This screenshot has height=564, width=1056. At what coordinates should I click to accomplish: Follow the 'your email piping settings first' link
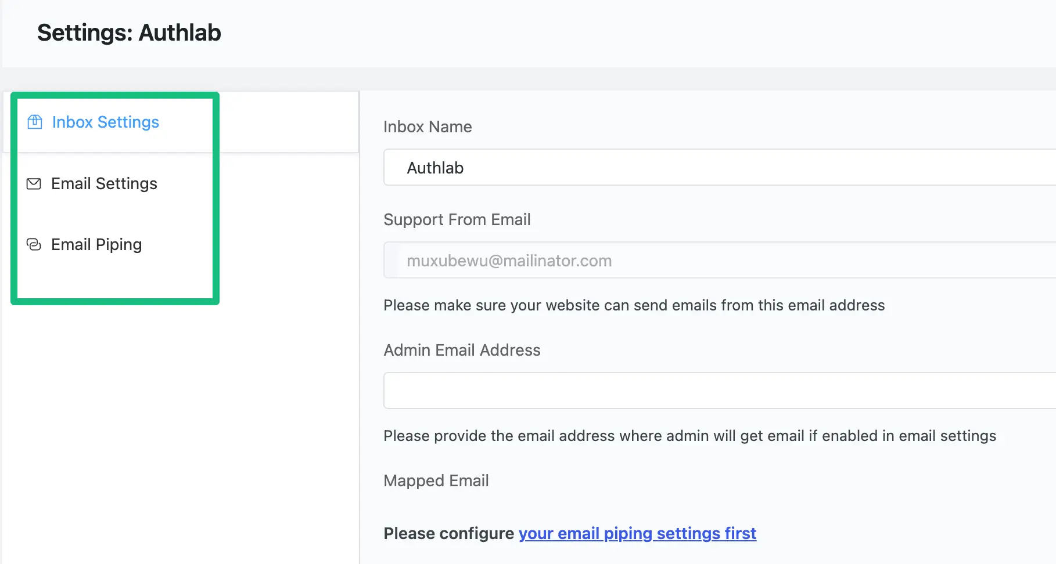[637, 533]
